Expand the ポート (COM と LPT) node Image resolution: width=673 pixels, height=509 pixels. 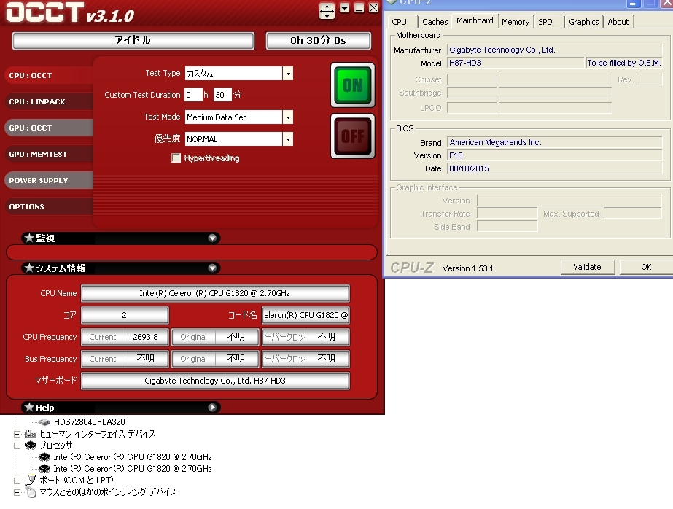click(x=17, y=481)
